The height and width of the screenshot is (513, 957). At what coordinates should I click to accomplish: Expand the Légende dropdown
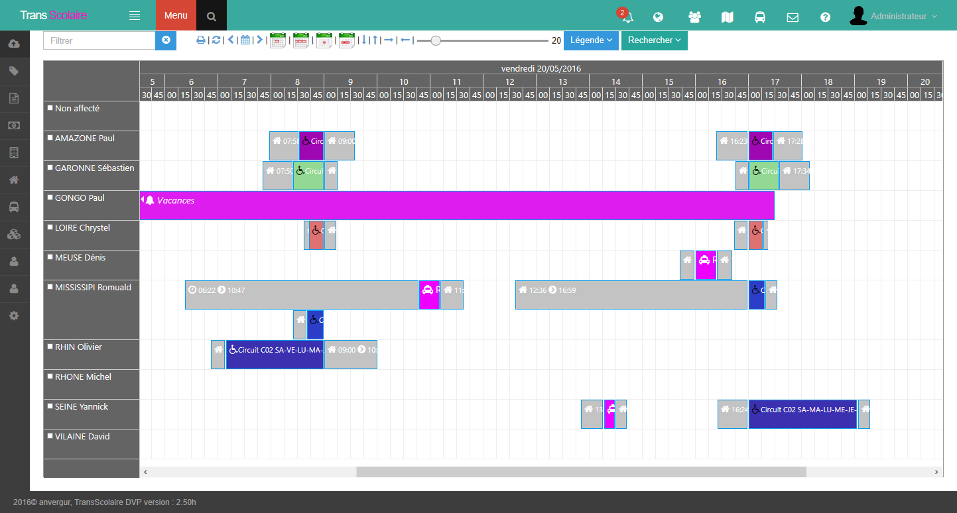pos(591,40)
